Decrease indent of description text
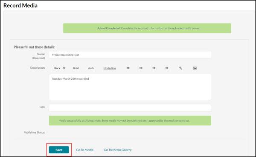This screenshot has width=256, height=157. tap(154, 68)
